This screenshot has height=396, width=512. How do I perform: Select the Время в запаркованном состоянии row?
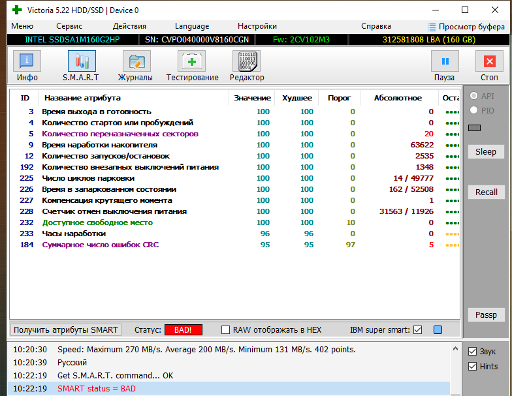point(234,189)
